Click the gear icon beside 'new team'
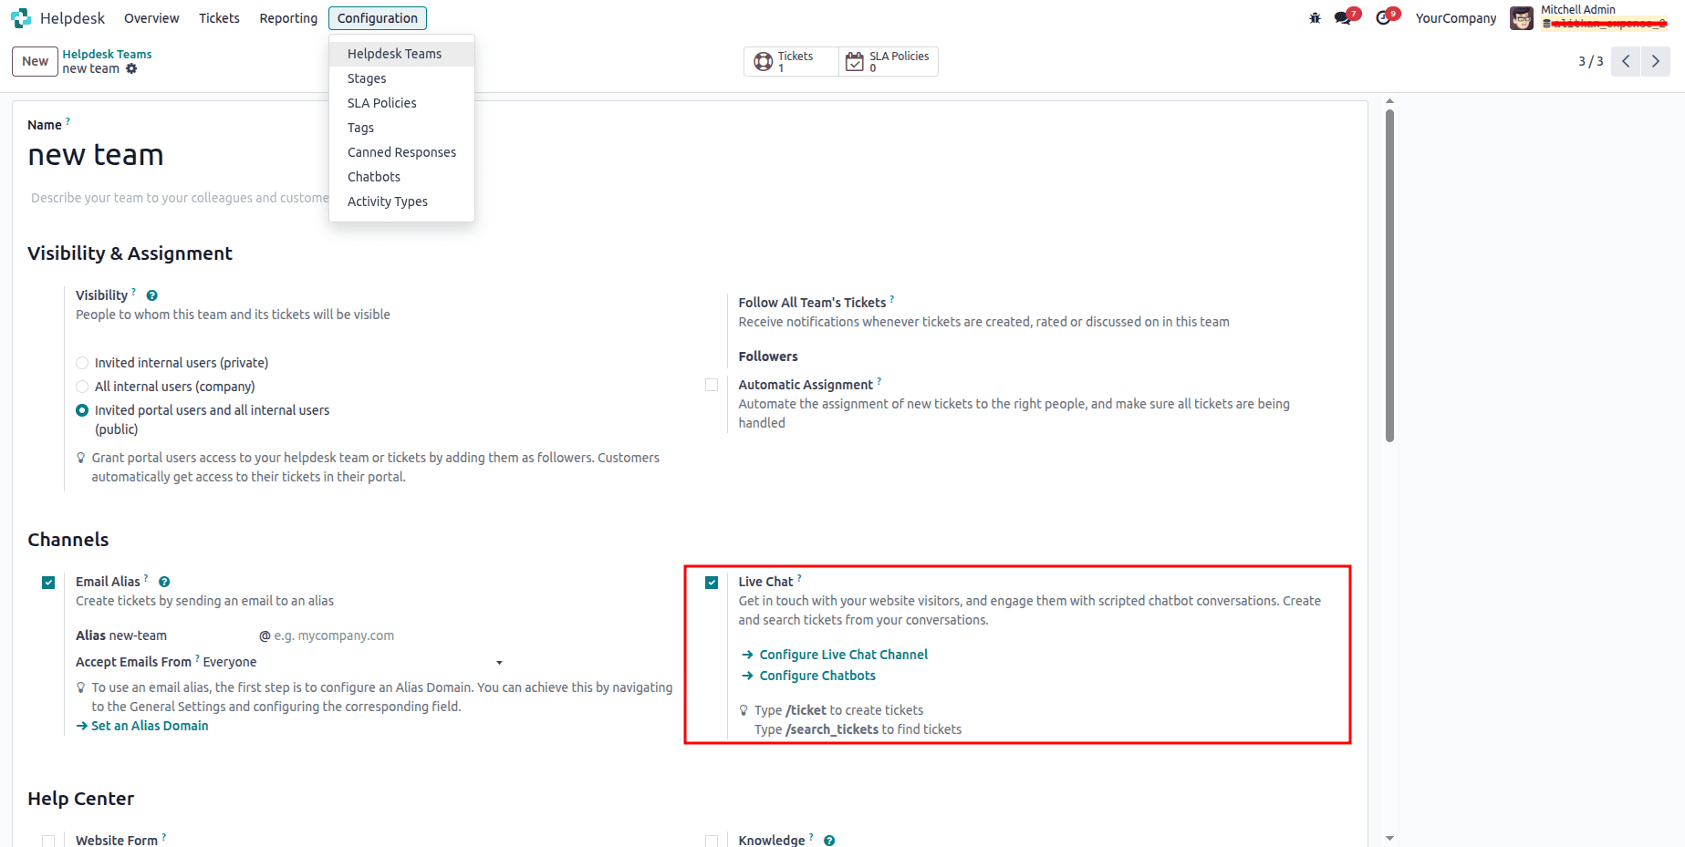The width and height of the screenshot is (1685, 847). (x=131, y=68)
